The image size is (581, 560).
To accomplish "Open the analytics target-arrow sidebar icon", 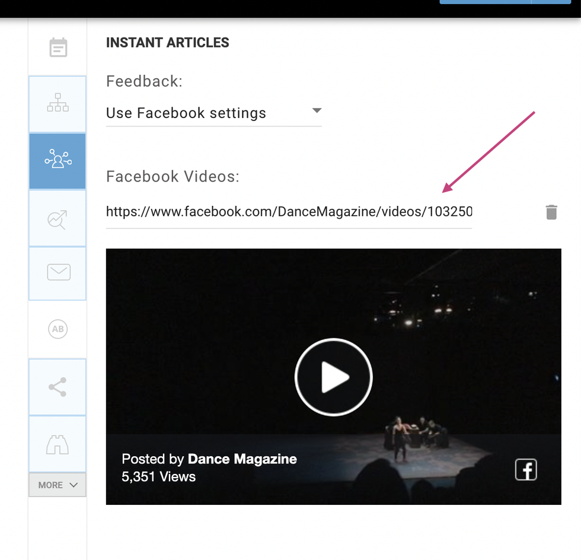I will click(58, 218).
